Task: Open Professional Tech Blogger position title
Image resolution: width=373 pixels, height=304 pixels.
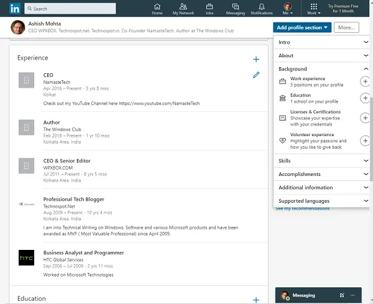Action: 74,199
